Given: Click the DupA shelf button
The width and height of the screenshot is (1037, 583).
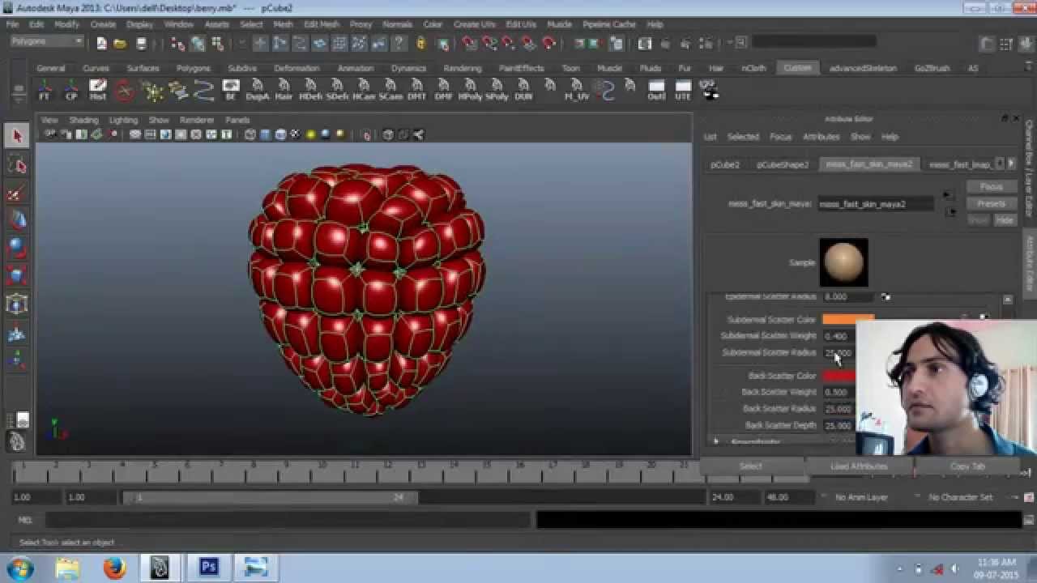Looking at the screenshot, I should click(x=258, y=90).
